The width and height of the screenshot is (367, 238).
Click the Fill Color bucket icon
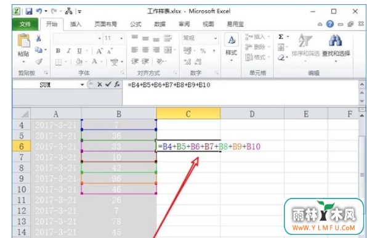[x=79, y=62]
